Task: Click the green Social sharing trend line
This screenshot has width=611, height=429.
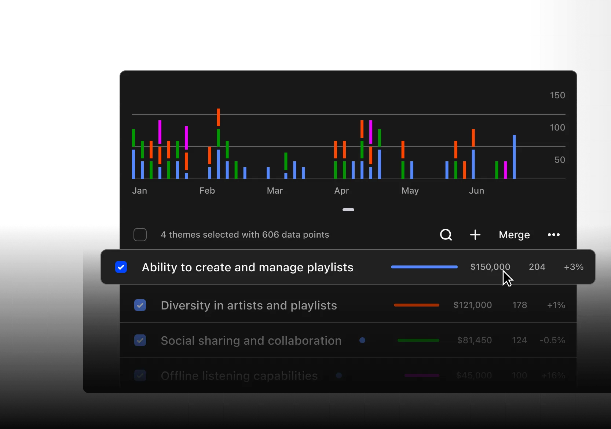Action: [x=418, y=340]
